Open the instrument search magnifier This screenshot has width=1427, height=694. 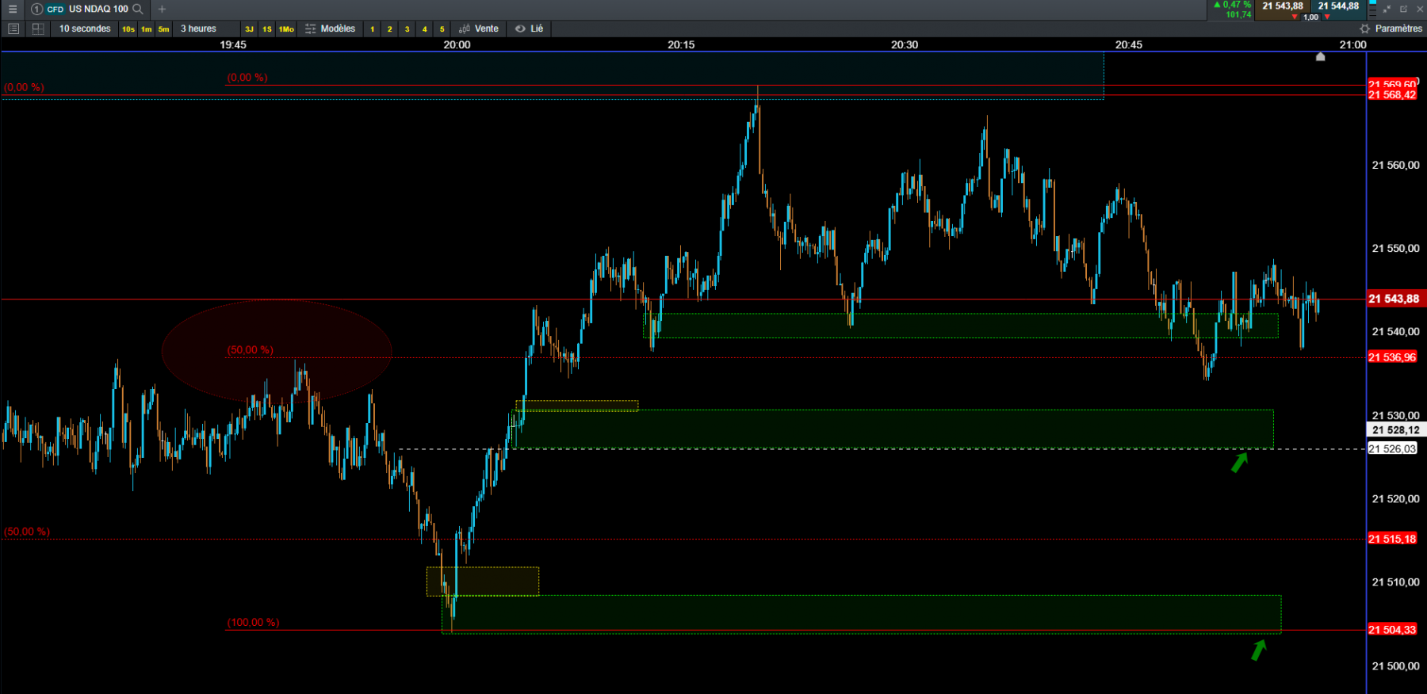(x=138, y=9)
